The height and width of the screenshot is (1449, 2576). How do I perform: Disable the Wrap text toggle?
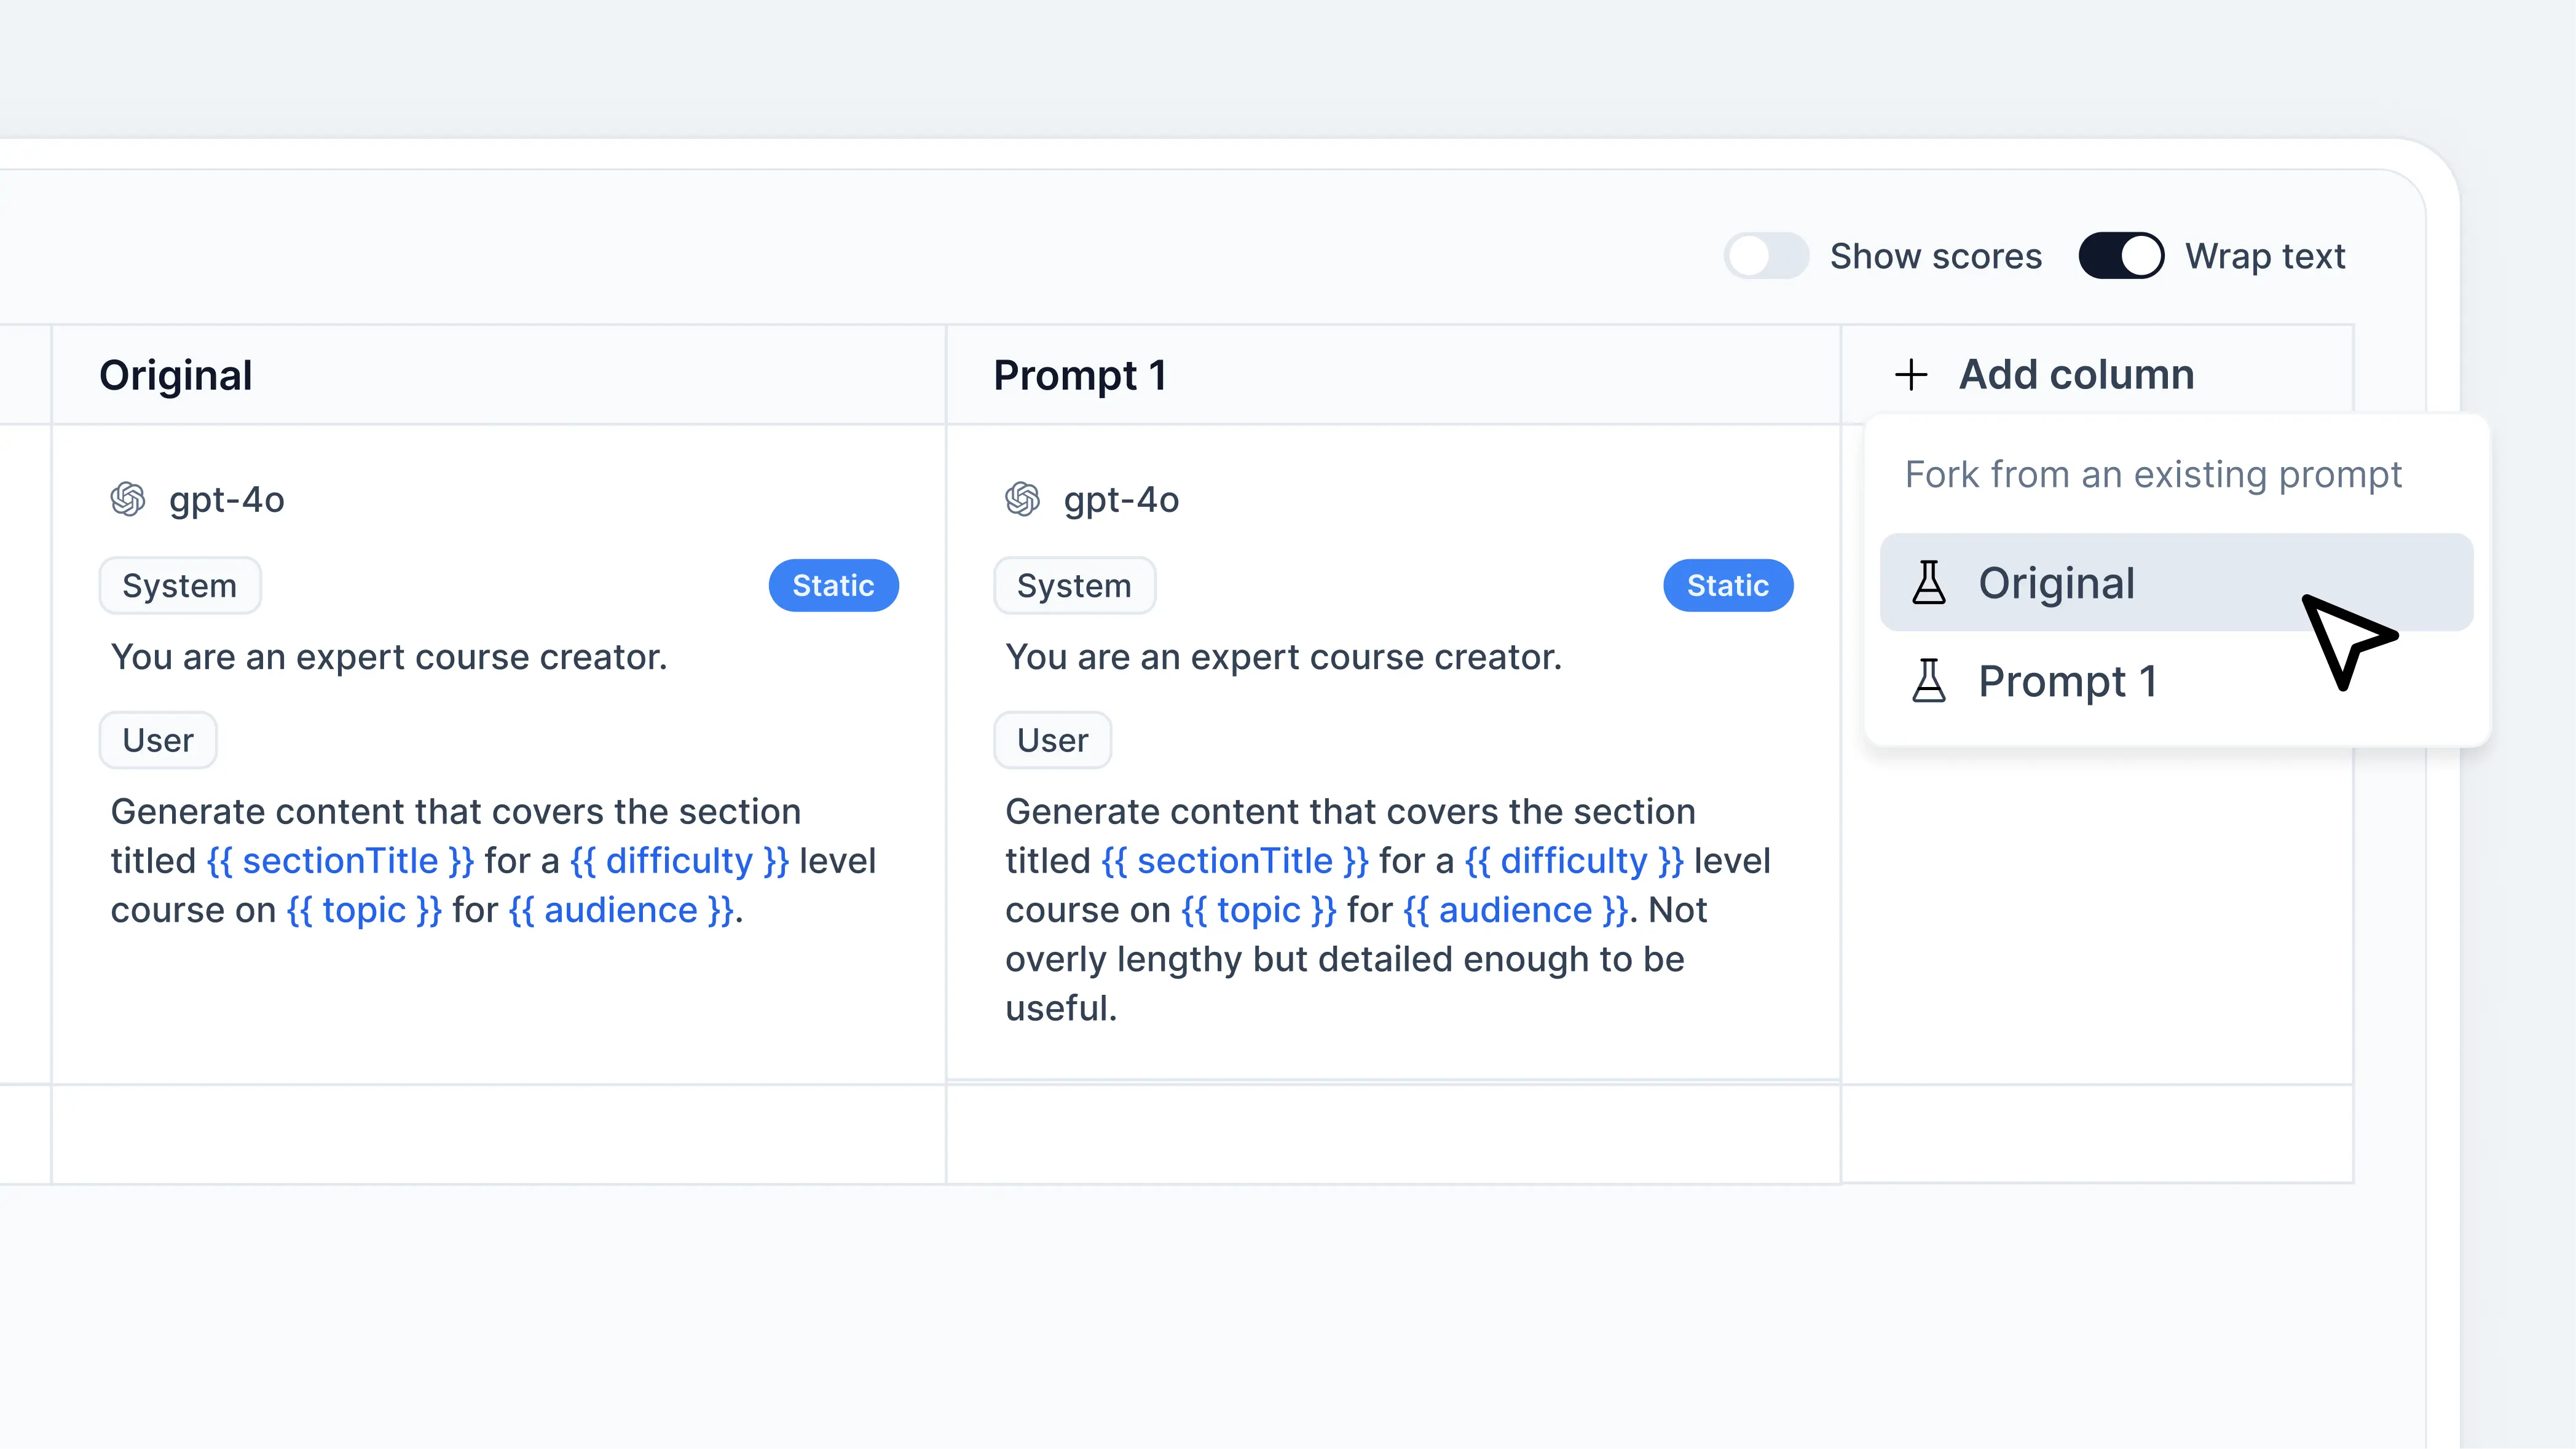click(x=2120, y=256)
